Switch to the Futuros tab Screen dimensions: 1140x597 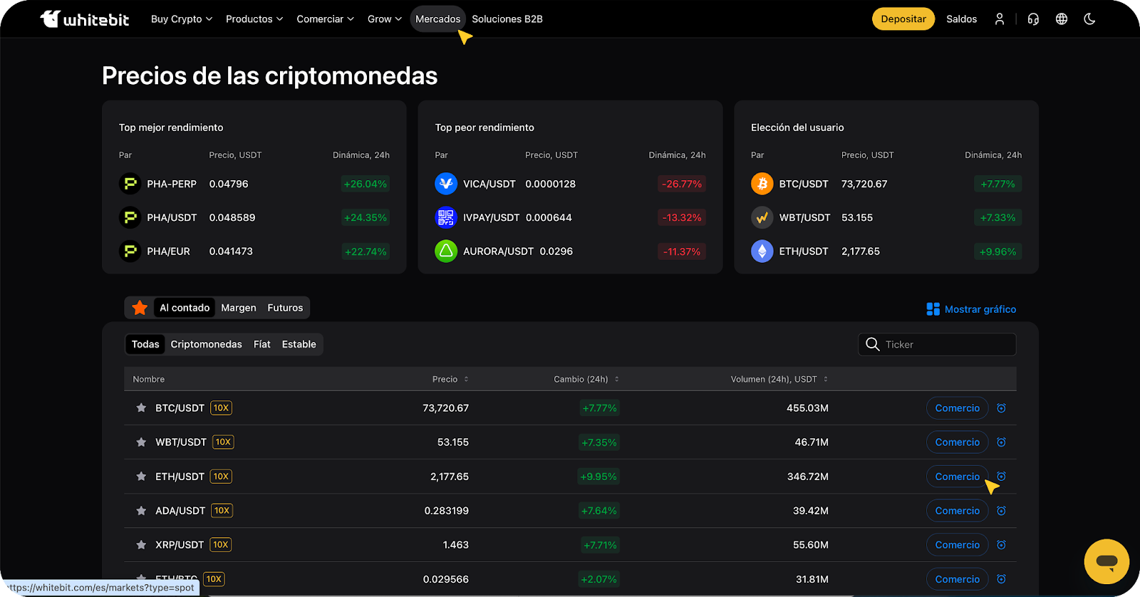285,308
